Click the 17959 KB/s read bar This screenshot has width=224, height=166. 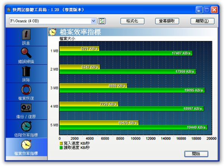coord(128,71)
